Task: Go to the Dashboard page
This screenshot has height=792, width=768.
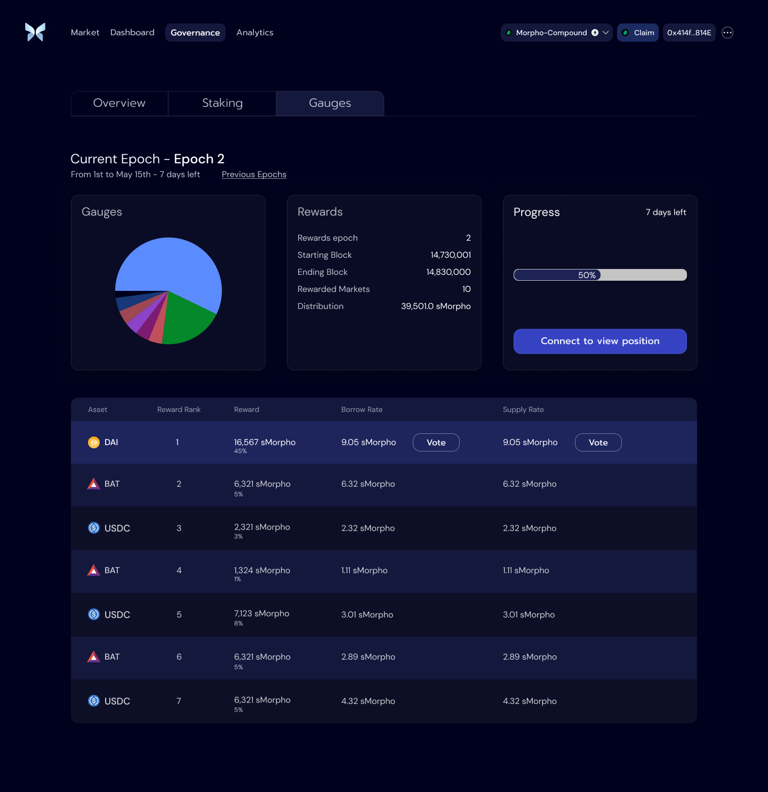Action: [x=132, y=33]
